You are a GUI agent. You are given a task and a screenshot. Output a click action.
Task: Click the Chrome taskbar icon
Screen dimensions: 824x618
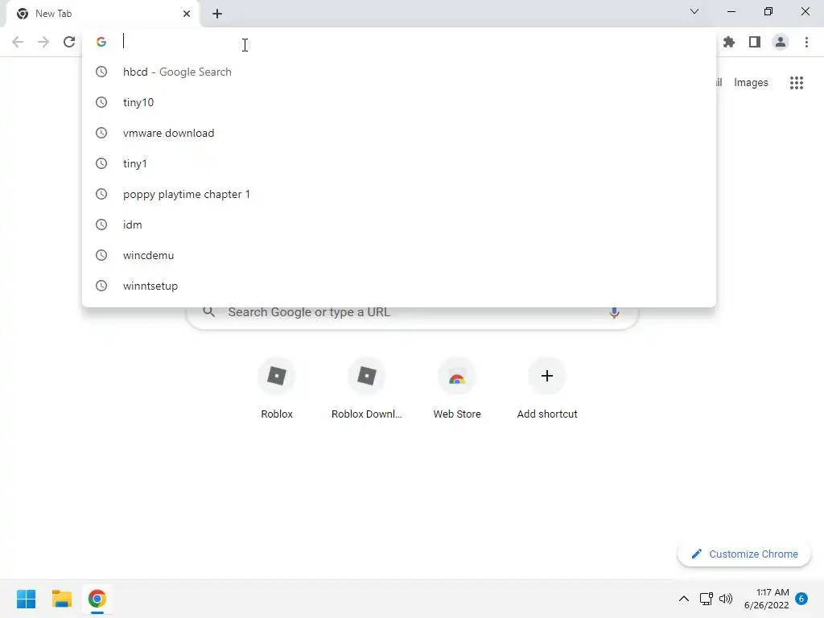(x=97, y=599)
